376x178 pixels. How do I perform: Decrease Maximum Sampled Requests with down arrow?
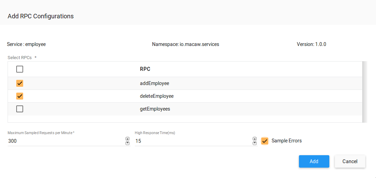[x=128, y=143]
